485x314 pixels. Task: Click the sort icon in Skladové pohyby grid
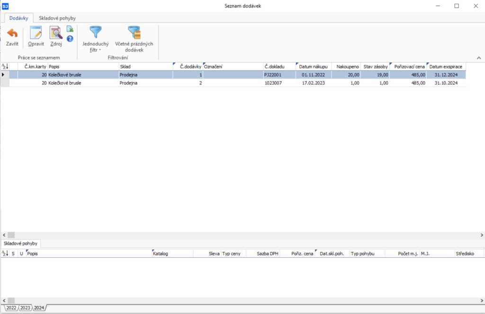click(x=5, y=253)
